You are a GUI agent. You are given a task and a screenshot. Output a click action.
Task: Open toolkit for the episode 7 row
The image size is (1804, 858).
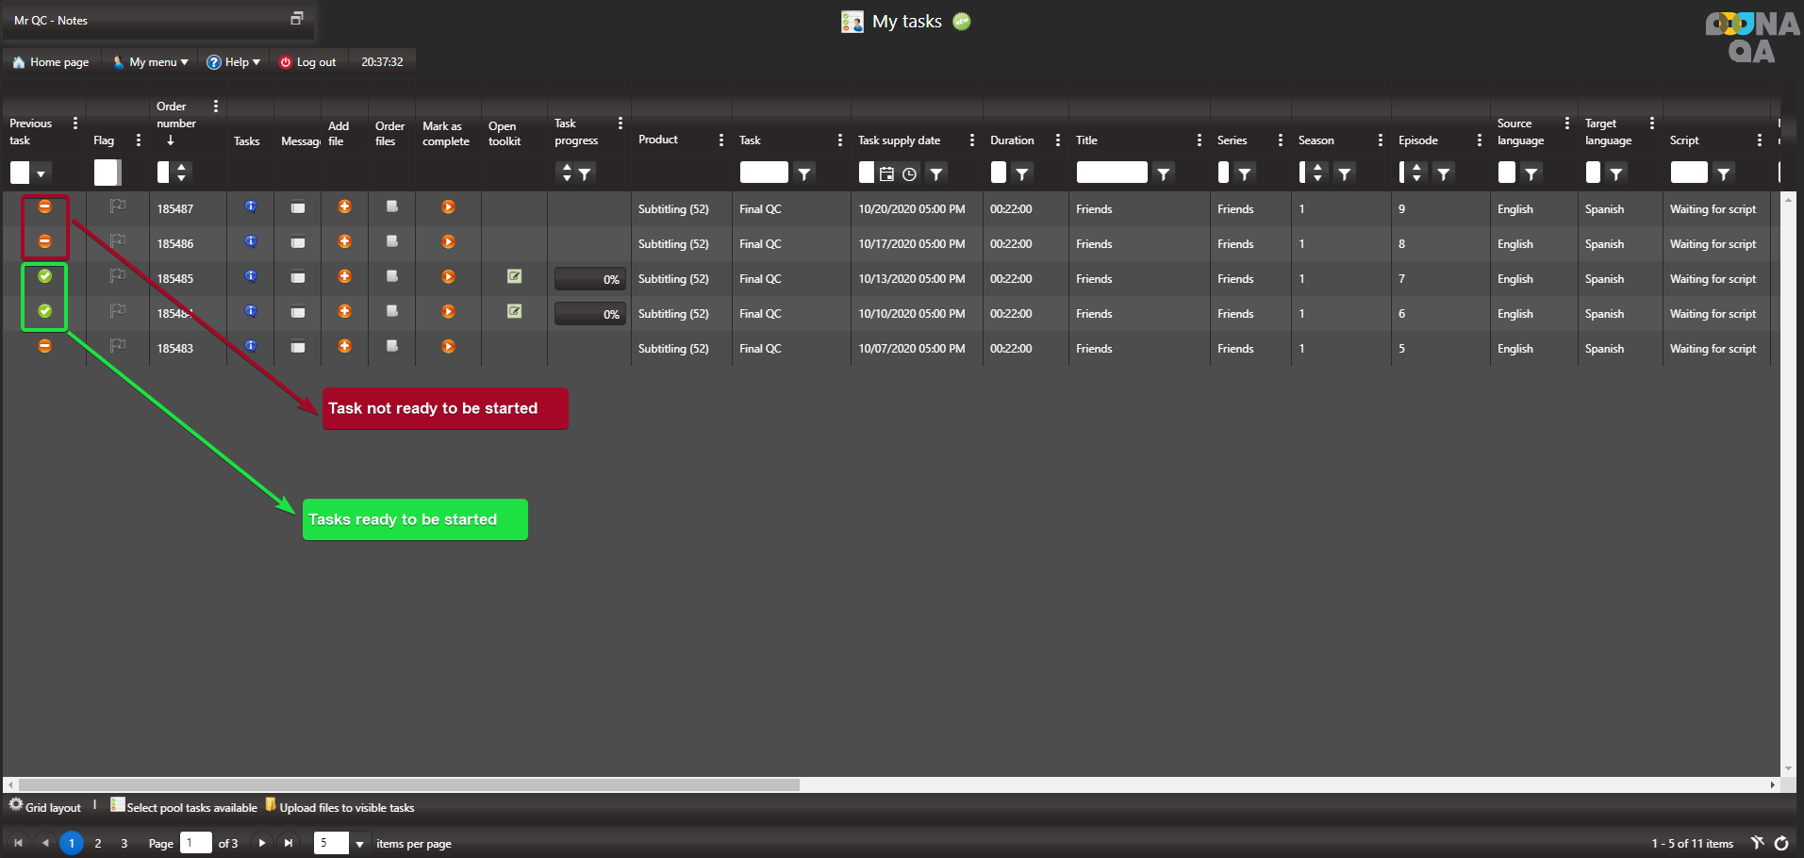coord(514,276)
